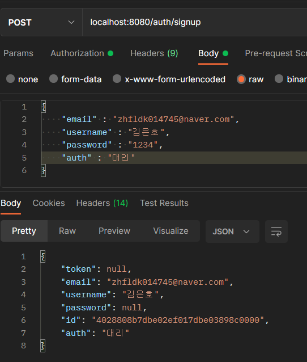Viewport: 307px width, 362px height.
Task: Place cursor at request editor line number 1
Action: tap(24, 107)
